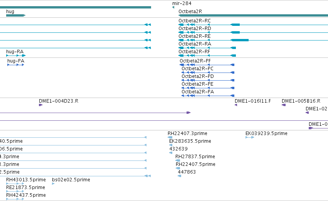Select the RH27837.5prime EST label
The image size is (328, 201).
195,157
